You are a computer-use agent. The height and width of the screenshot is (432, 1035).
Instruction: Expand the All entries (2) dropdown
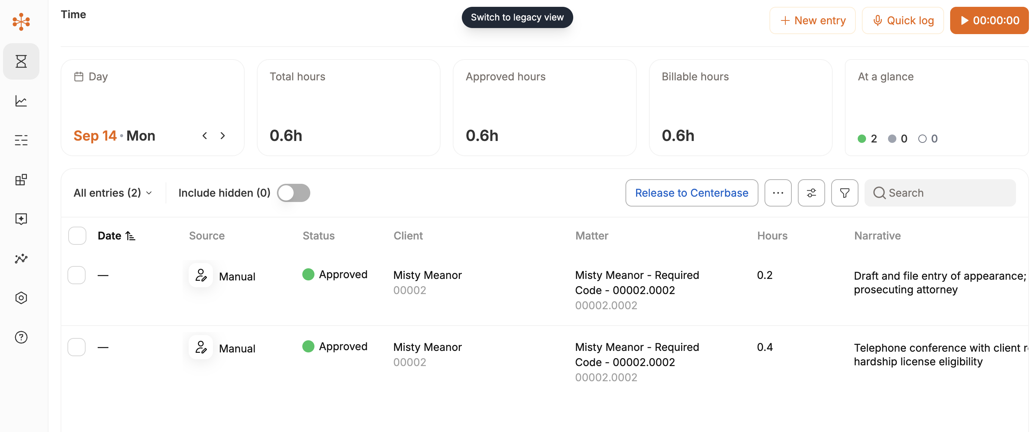click(113, 193)
